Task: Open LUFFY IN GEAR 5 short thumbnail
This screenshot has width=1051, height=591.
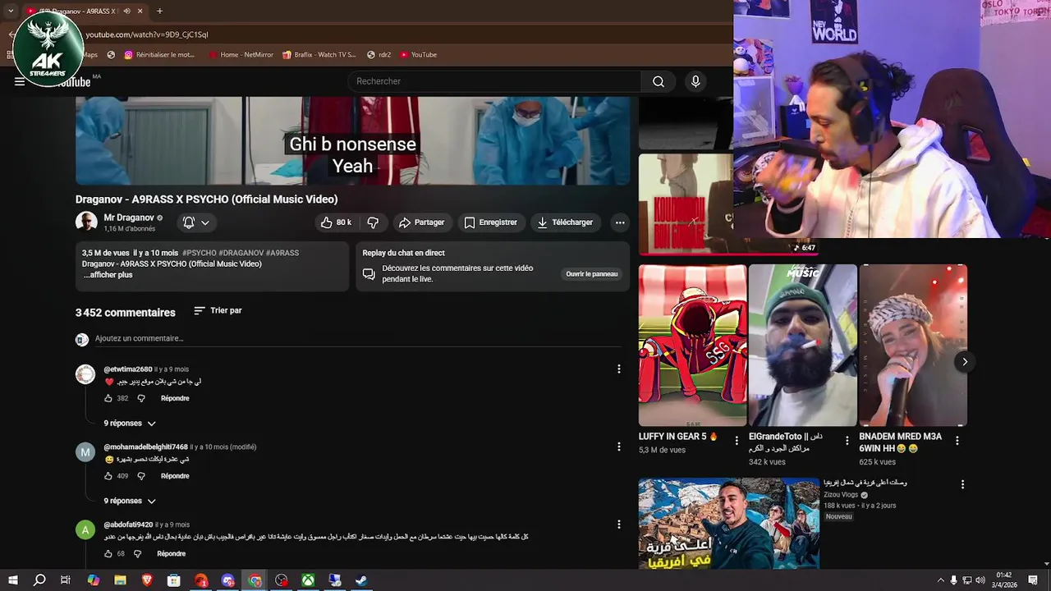Action: (692, 346)
